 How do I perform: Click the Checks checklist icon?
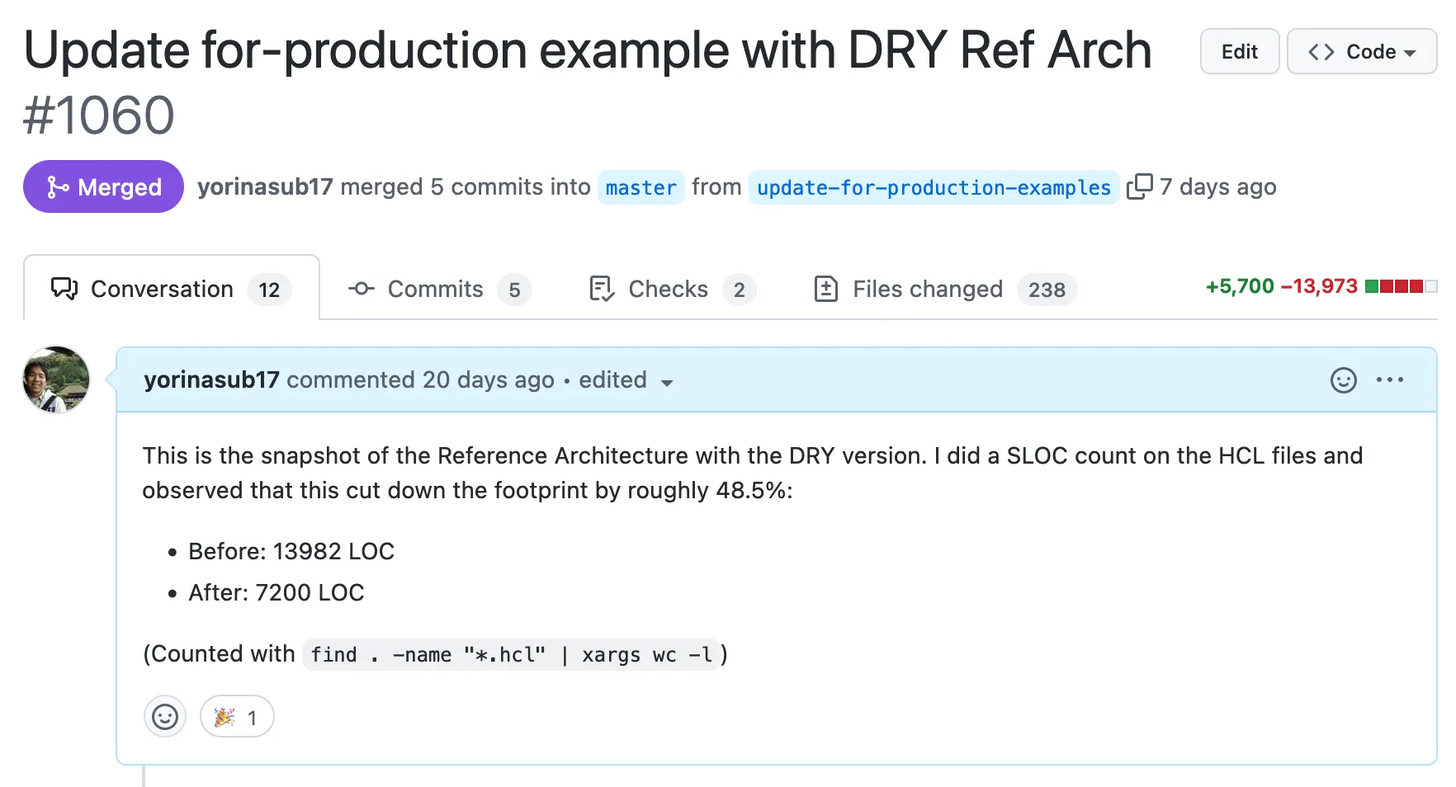tap(602, 289)
